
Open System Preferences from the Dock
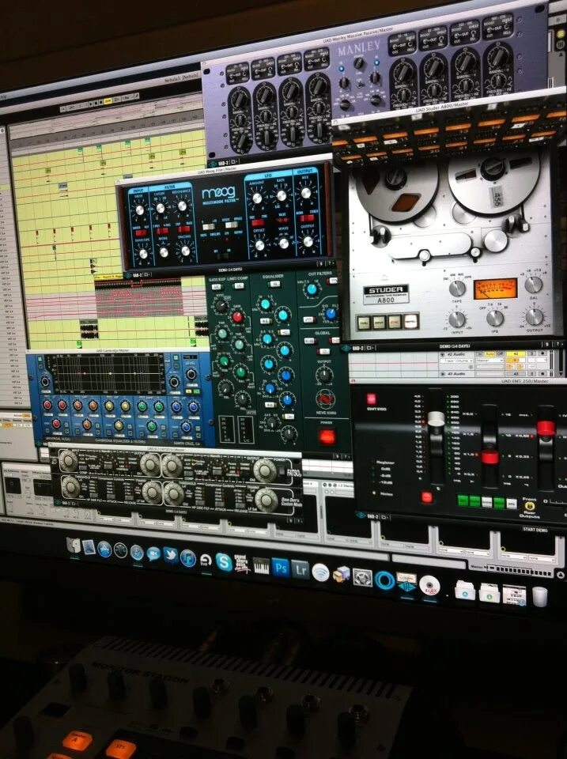click(362, 577)
